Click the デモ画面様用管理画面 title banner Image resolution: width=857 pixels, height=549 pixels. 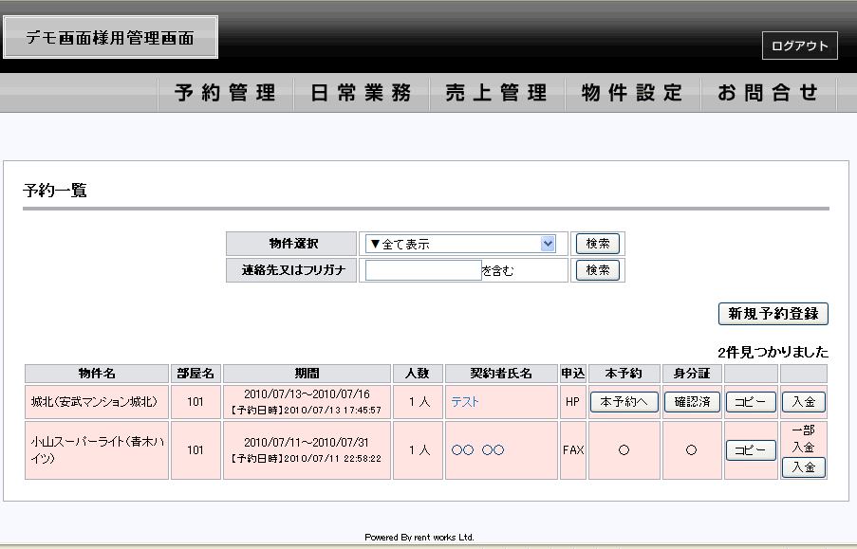click(110, 37)
